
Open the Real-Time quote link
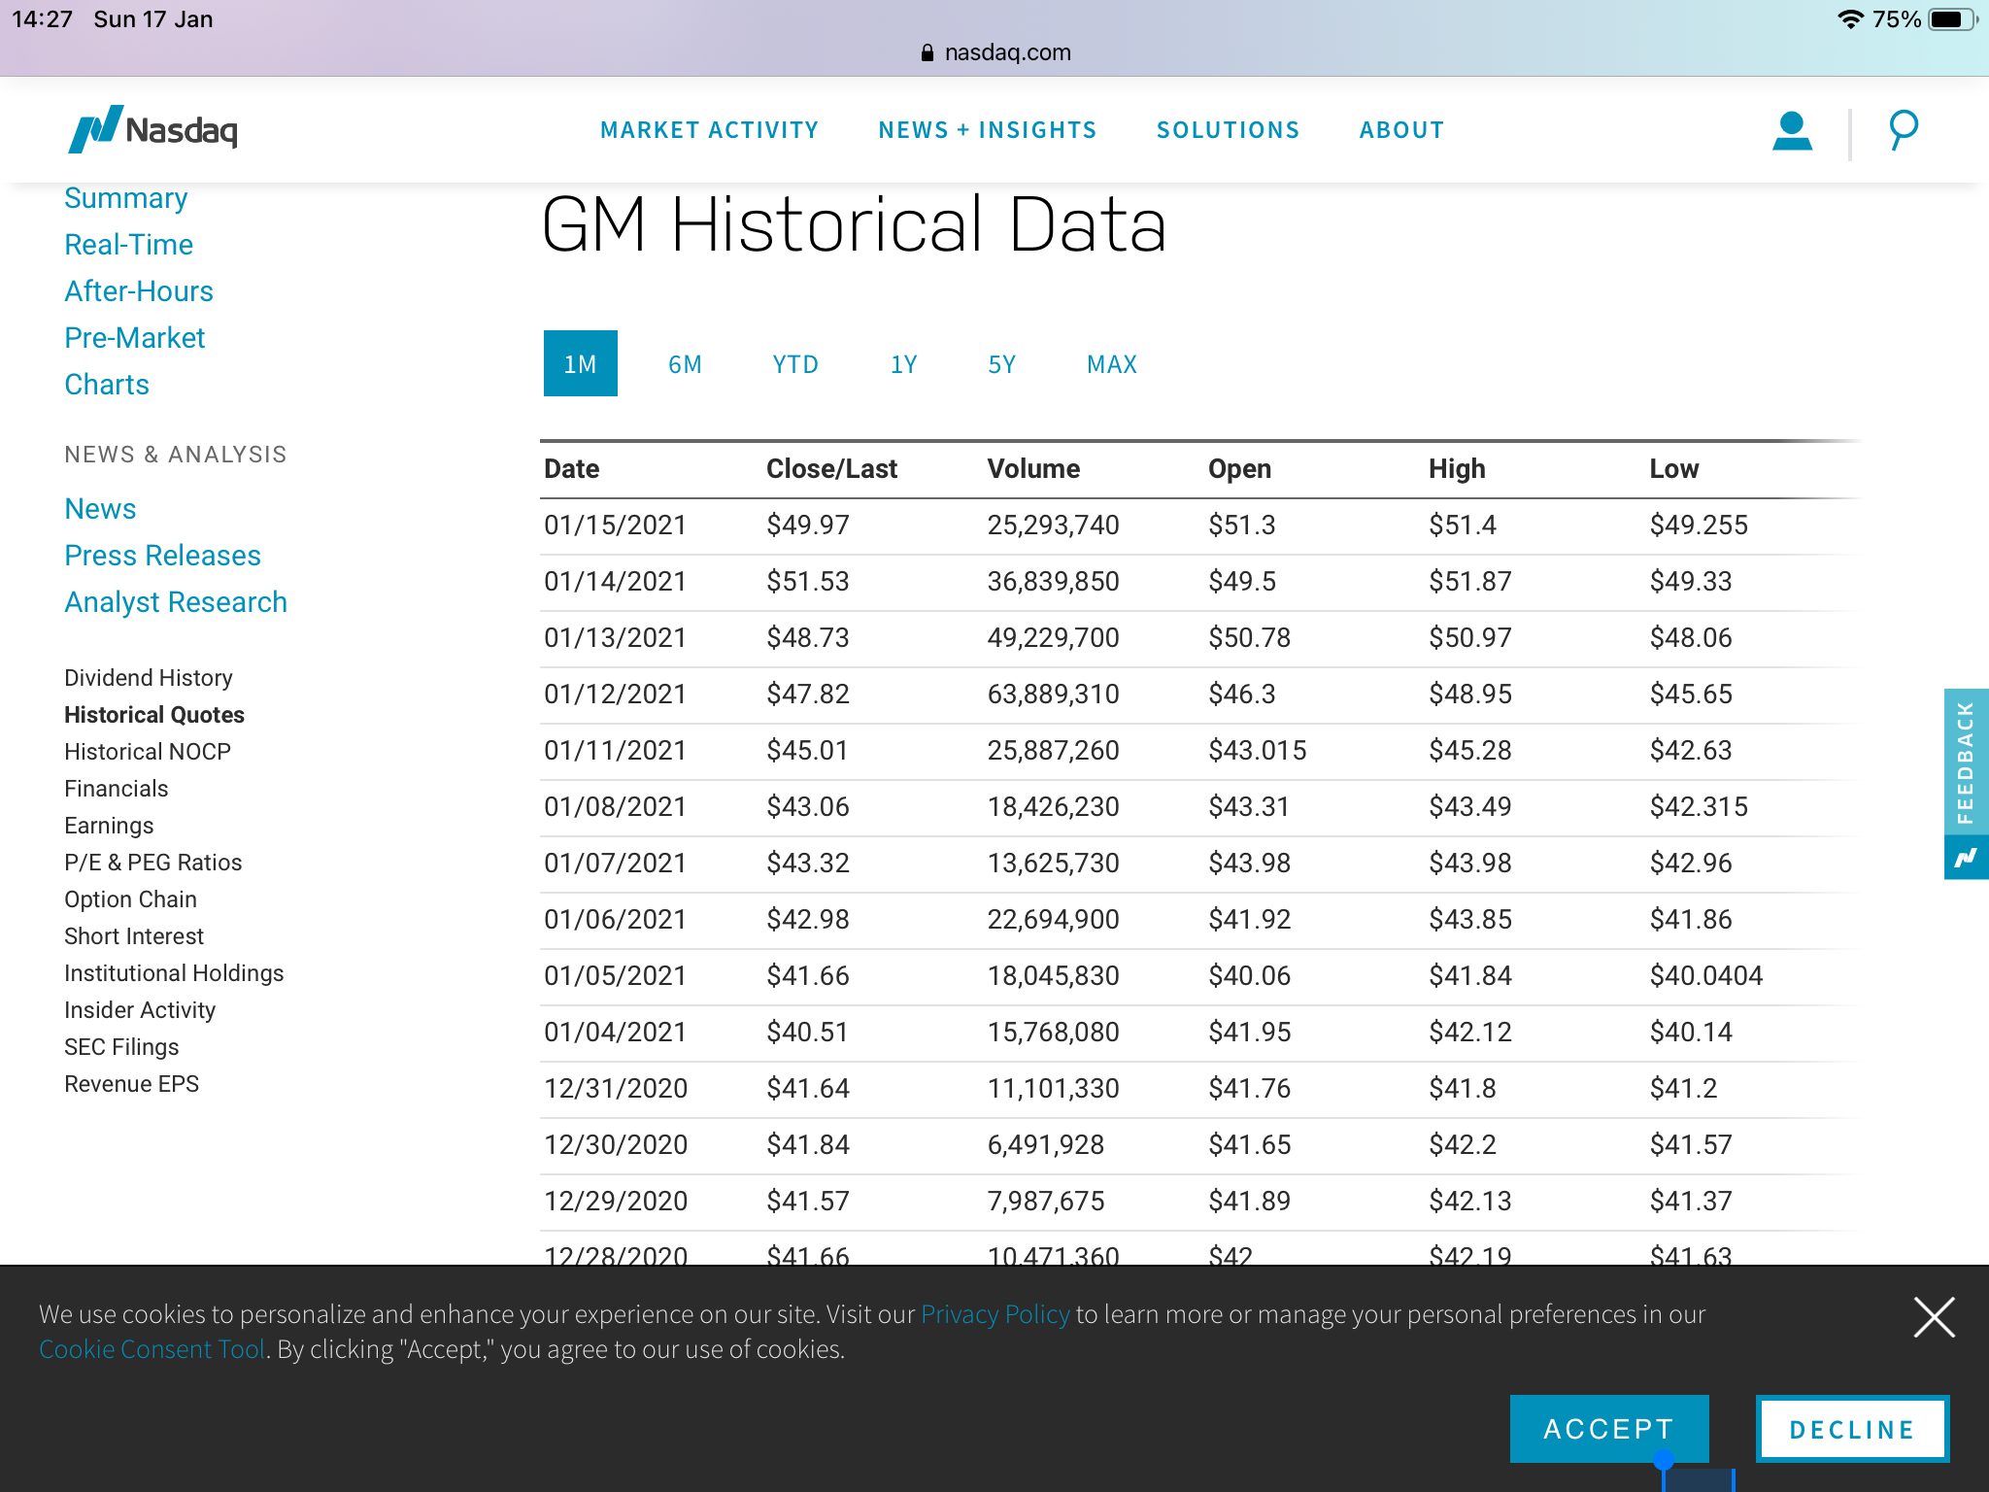(128, 245)
